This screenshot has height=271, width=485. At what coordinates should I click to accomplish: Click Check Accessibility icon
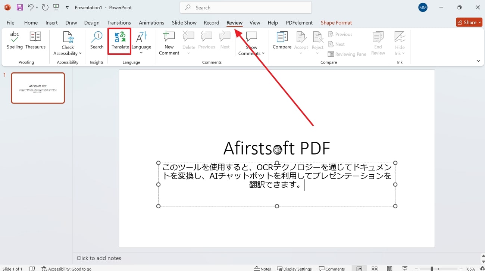pyautogui.click(x=68, y=37)
